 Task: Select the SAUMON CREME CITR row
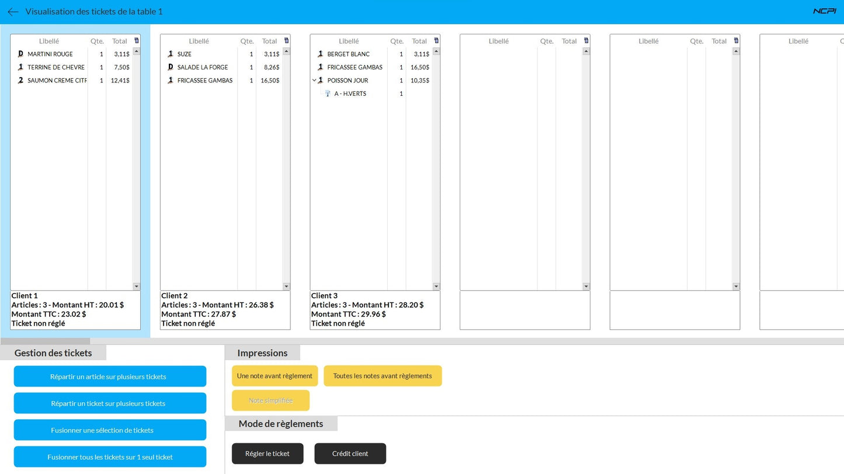(72, 81)
